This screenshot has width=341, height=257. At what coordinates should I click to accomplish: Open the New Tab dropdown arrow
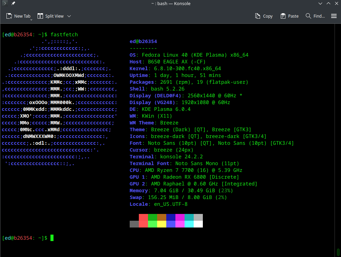click(x=31, y=20)
